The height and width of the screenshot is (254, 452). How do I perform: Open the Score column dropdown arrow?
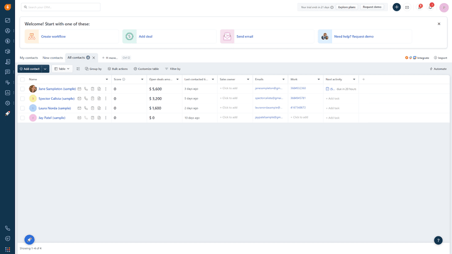[x=142, y=80]
